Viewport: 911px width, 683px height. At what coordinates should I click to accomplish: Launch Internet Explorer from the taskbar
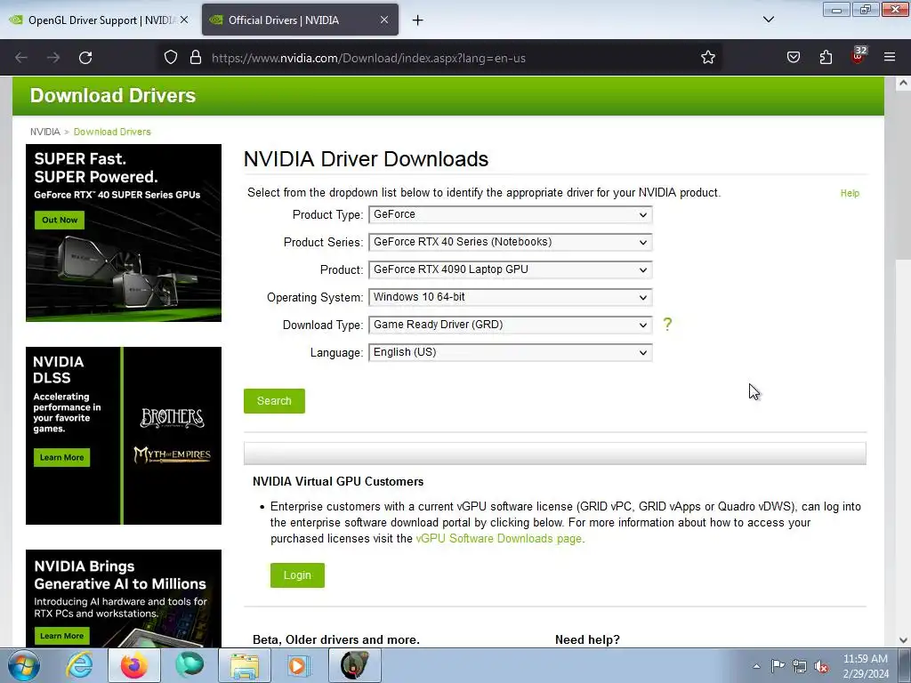point(79,665)
